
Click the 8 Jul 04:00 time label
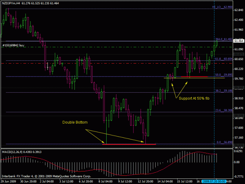(x=105, y=182)
